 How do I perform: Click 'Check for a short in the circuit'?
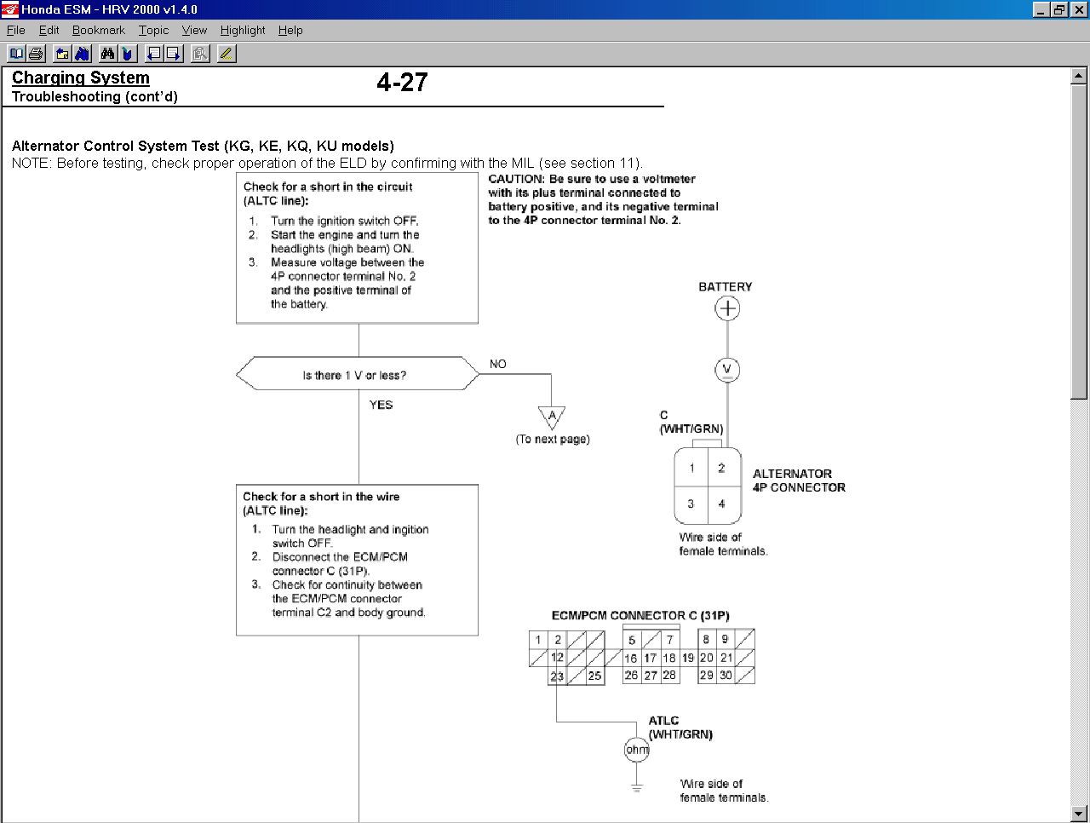(x=328, y=187)
